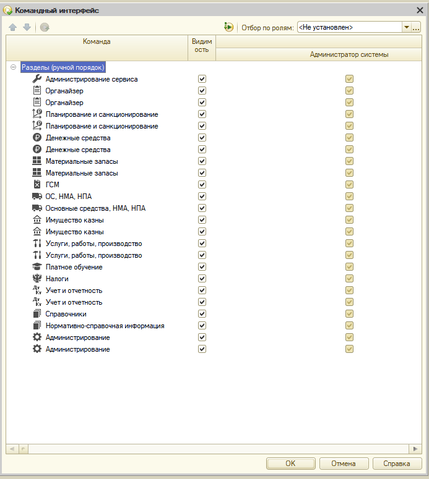
Task: Click the horizontal scrollbar right arrow
Action: (x=416, y=449)
